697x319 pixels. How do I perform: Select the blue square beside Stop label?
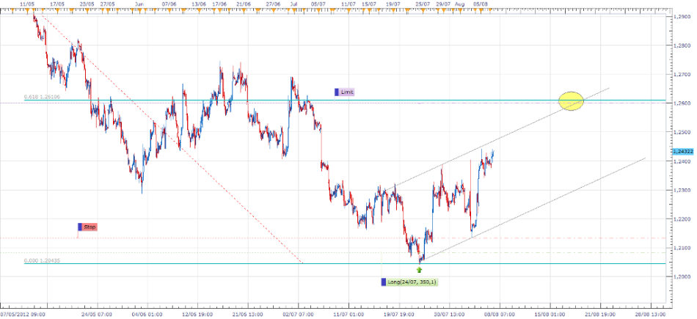(79, 227)
